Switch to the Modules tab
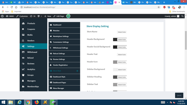Screen dimensions: 187x105 click(x=64, y=31)
